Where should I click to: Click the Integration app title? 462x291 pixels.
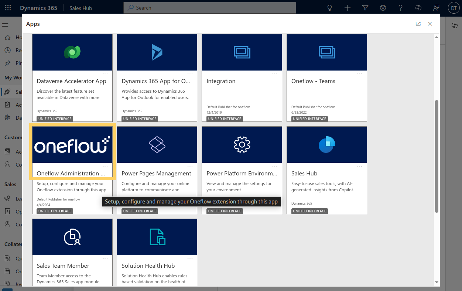click(x=221, y=81)
